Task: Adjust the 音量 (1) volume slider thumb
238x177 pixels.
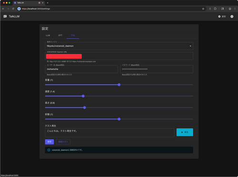Action: point(119,85)
